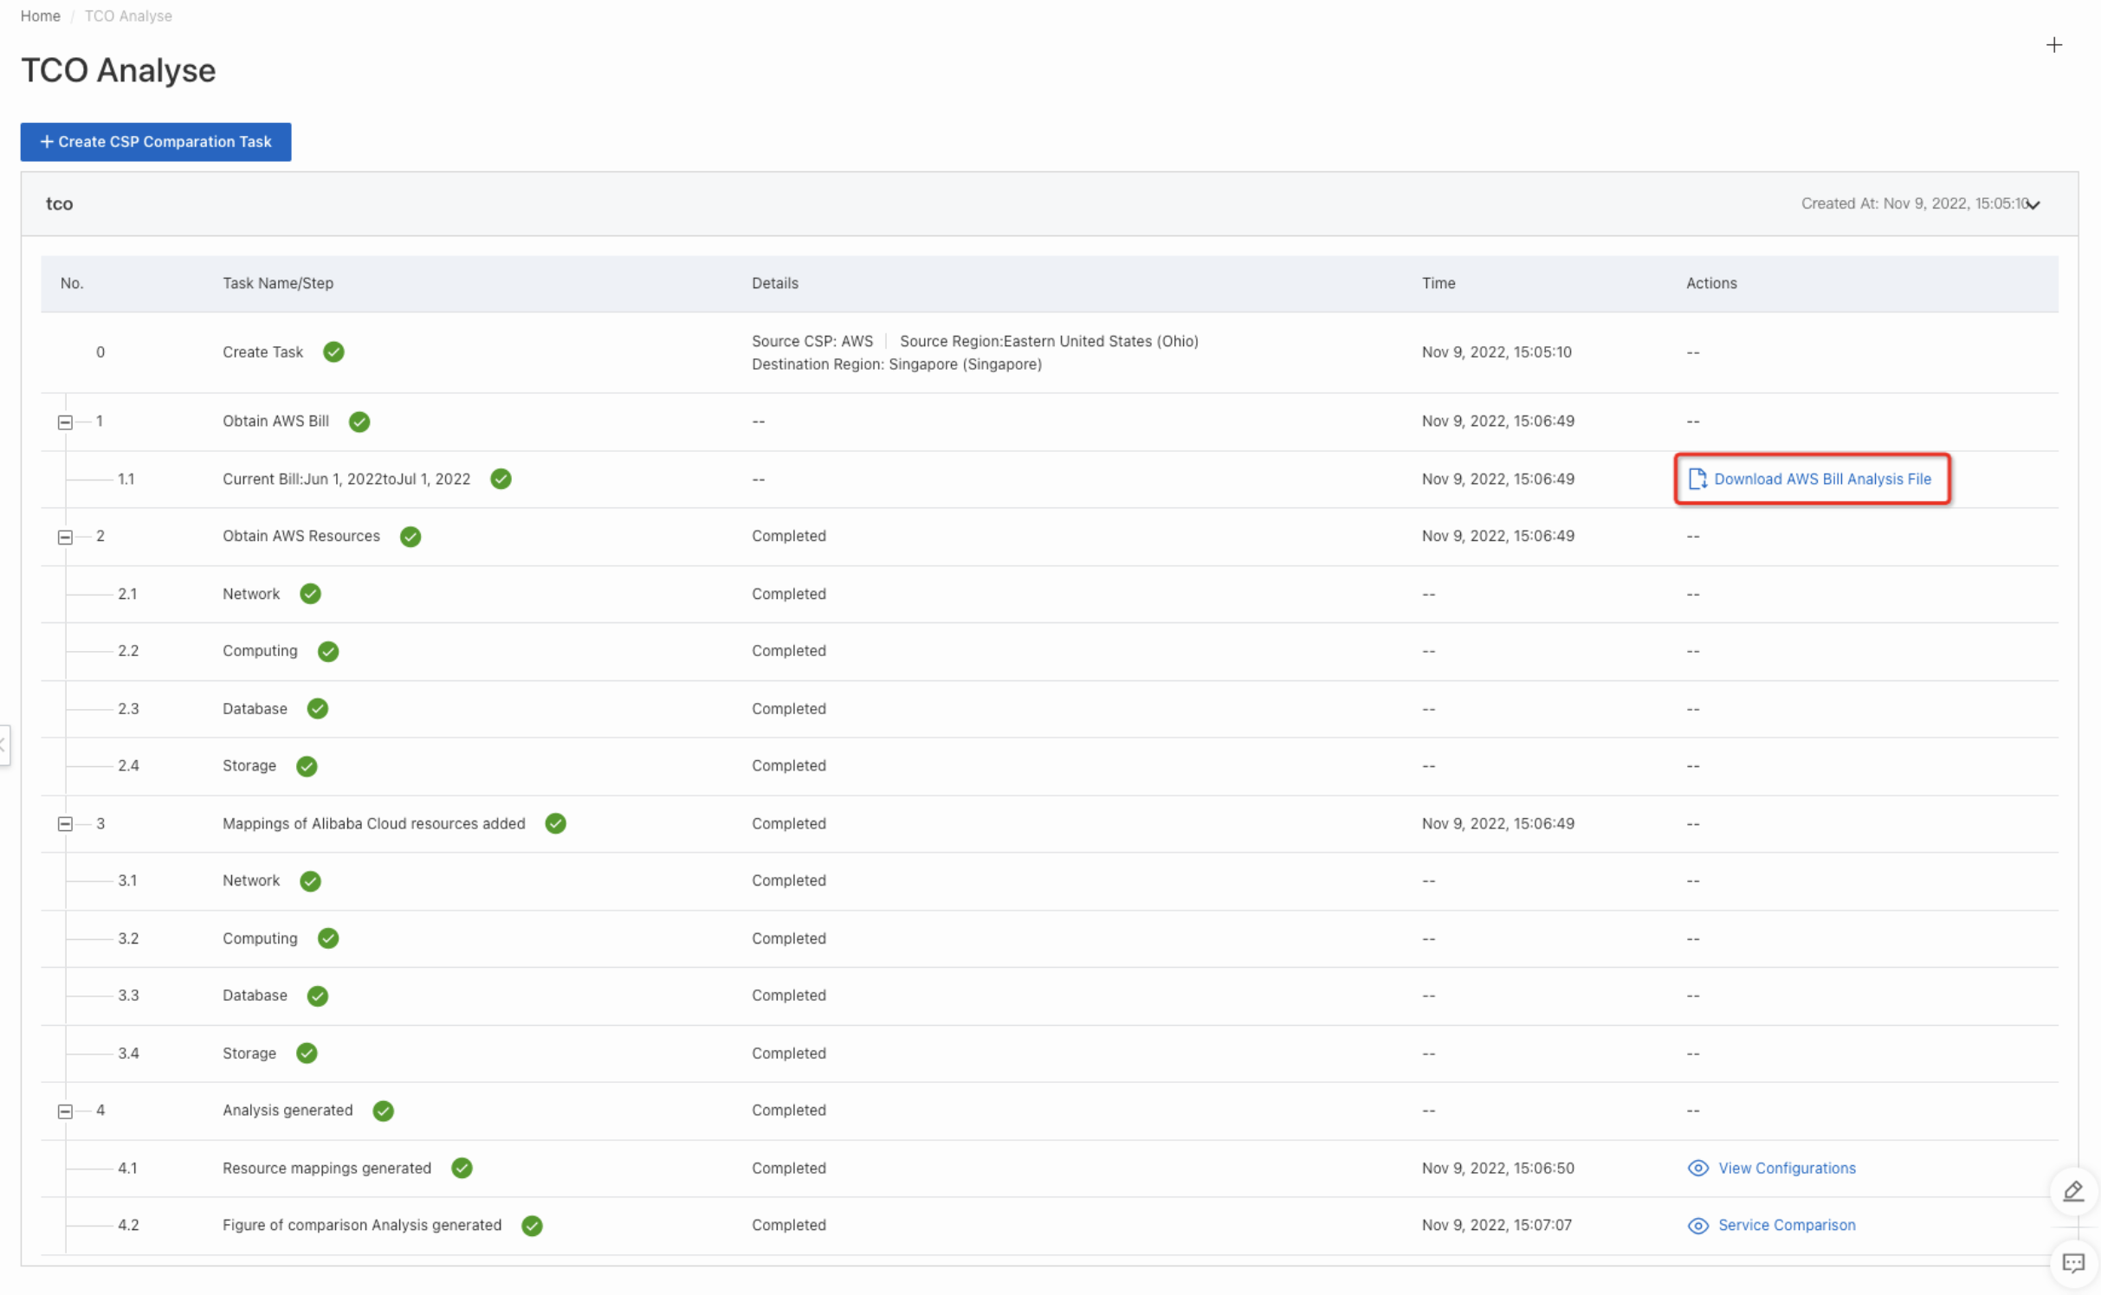Click the green check beside Analysis generated

pos(384,1111)
